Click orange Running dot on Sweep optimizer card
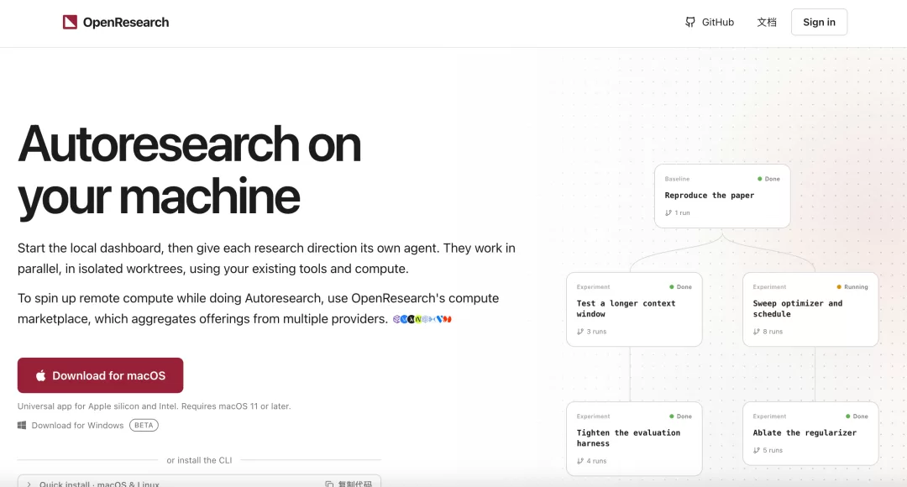The image size is (907, 487). tap(839, 287)
